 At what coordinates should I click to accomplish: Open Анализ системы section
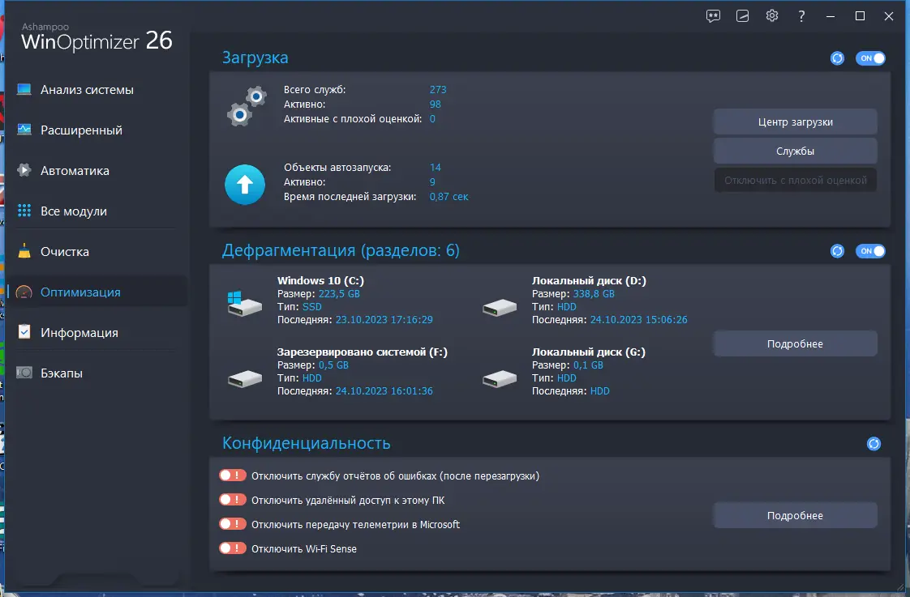87,90
